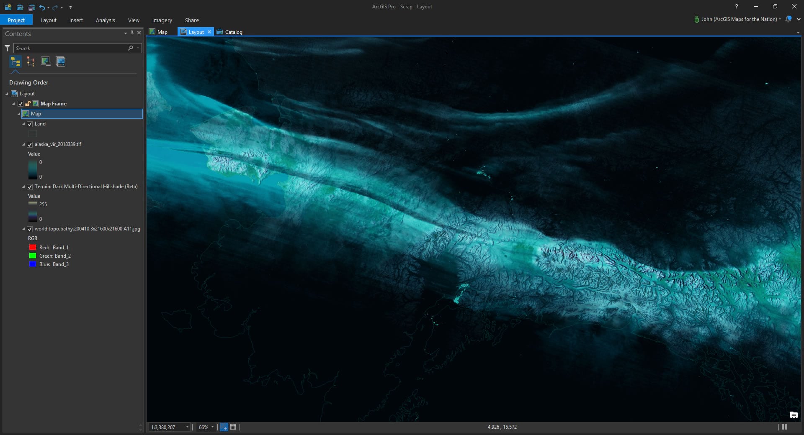
Task: Click the Open Project icon
Action: coord(20,7)
